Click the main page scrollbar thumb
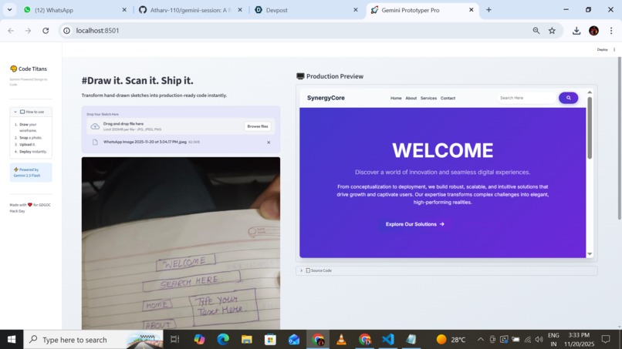 pyautogui.click(x=619, y=138)
